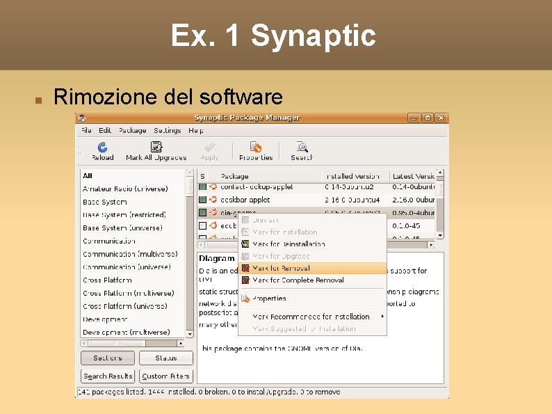Open the File menu
This screenshot has width=552, height=414.
86,130
